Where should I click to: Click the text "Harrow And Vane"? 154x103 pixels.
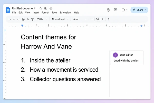(x=46, y=46)
